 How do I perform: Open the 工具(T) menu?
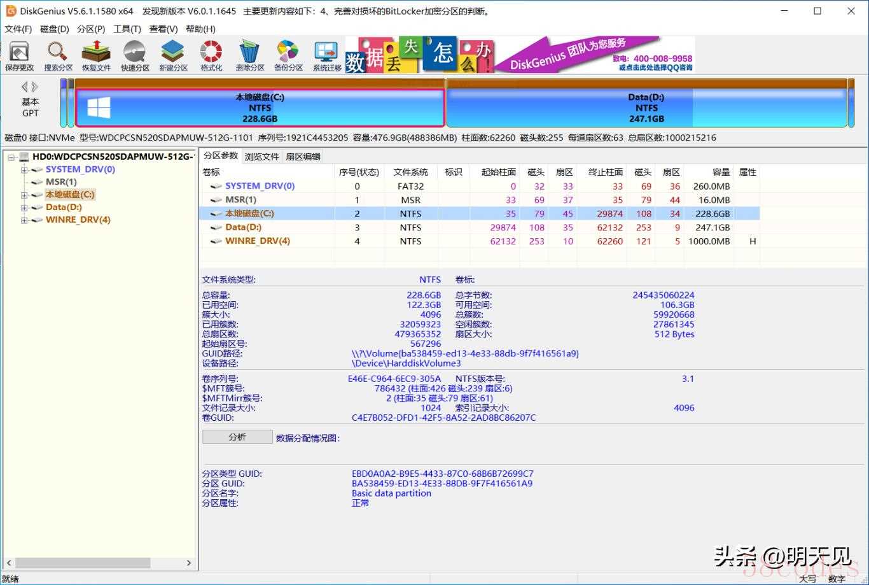127,29
